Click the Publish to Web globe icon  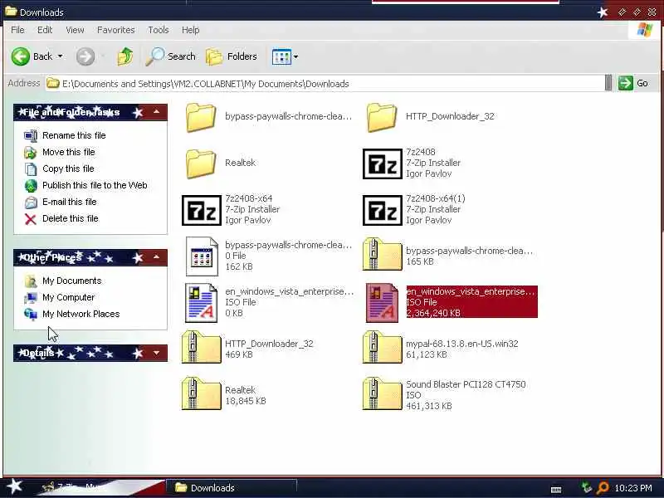click(x=31, y=185)
